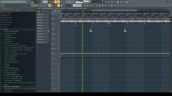This screenshot has width=172, height=96.
Task: Open the channel rack icon
Action: coord(91,5)
